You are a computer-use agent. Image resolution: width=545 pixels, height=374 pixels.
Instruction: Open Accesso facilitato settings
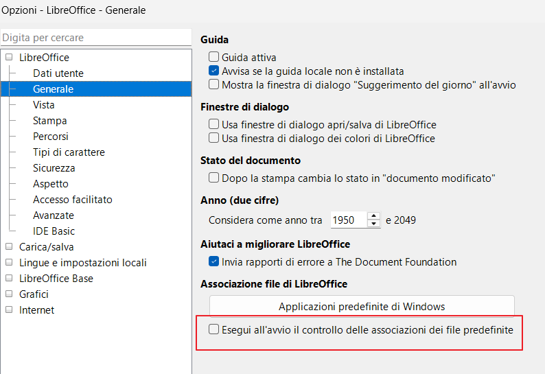click(73, 200)
